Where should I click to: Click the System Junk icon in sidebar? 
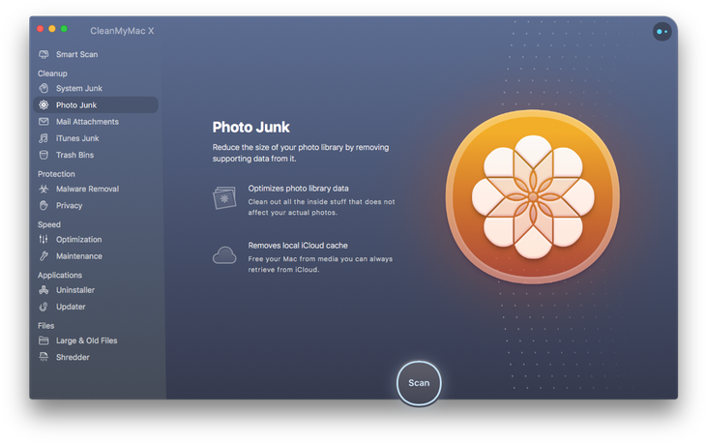pos(44,88)
